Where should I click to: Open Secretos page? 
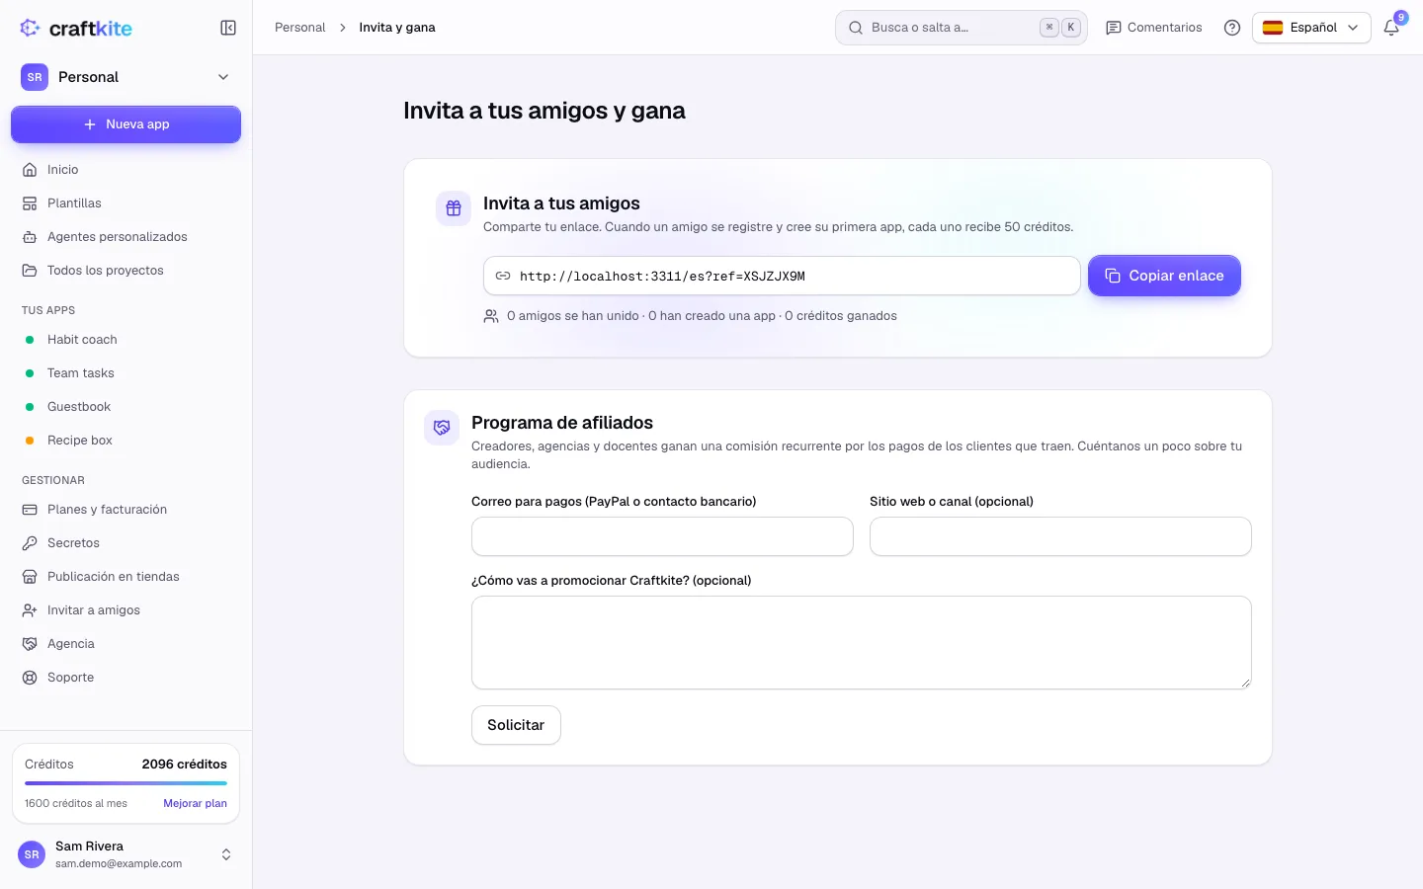[126, 543]
